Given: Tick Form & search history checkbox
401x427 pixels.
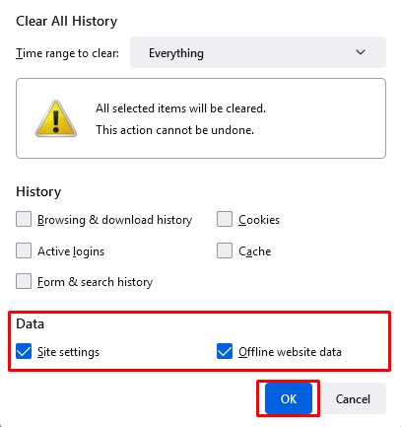Looking at the screenshot, I should [24, 281].
